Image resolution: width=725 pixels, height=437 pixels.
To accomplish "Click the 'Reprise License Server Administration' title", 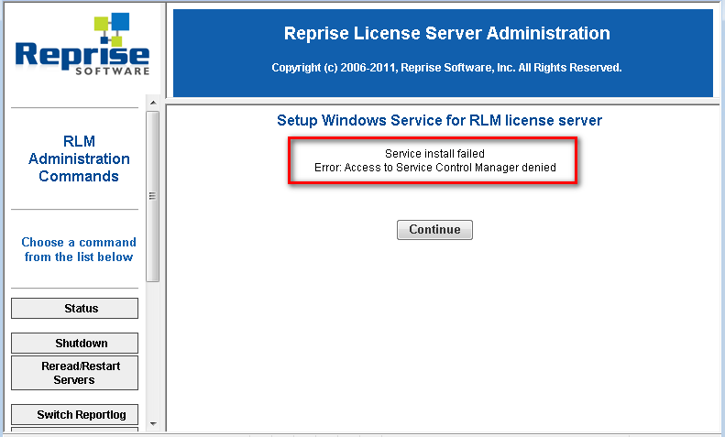I will pyautogui.click(x=446, y=33).
